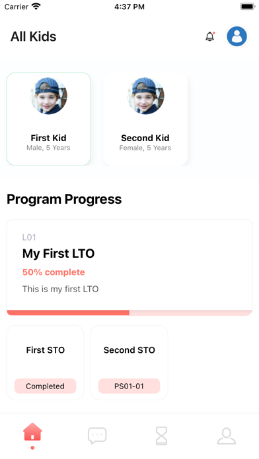Tap the 50% complete label
The image size is (259, 459).
(x=54, y=272)
